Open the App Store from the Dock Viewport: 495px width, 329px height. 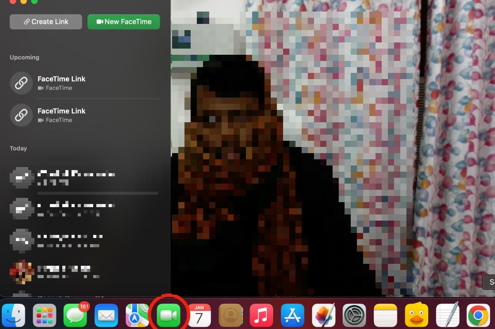click(x=293, y=315)
